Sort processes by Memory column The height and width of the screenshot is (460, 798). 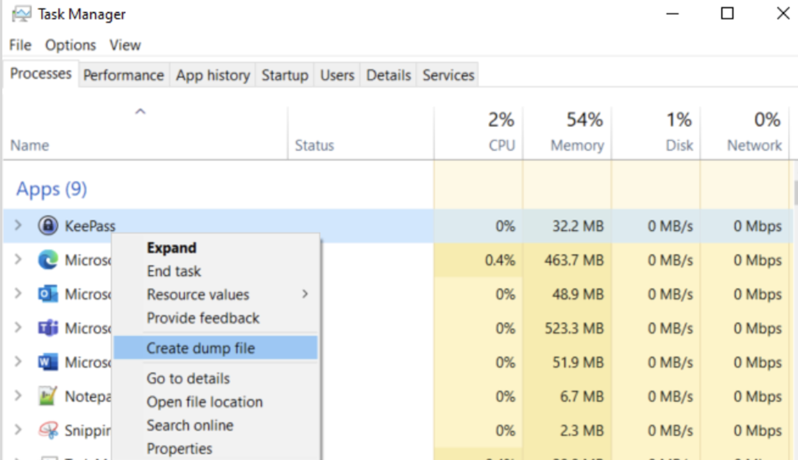(x=567, y=133)
